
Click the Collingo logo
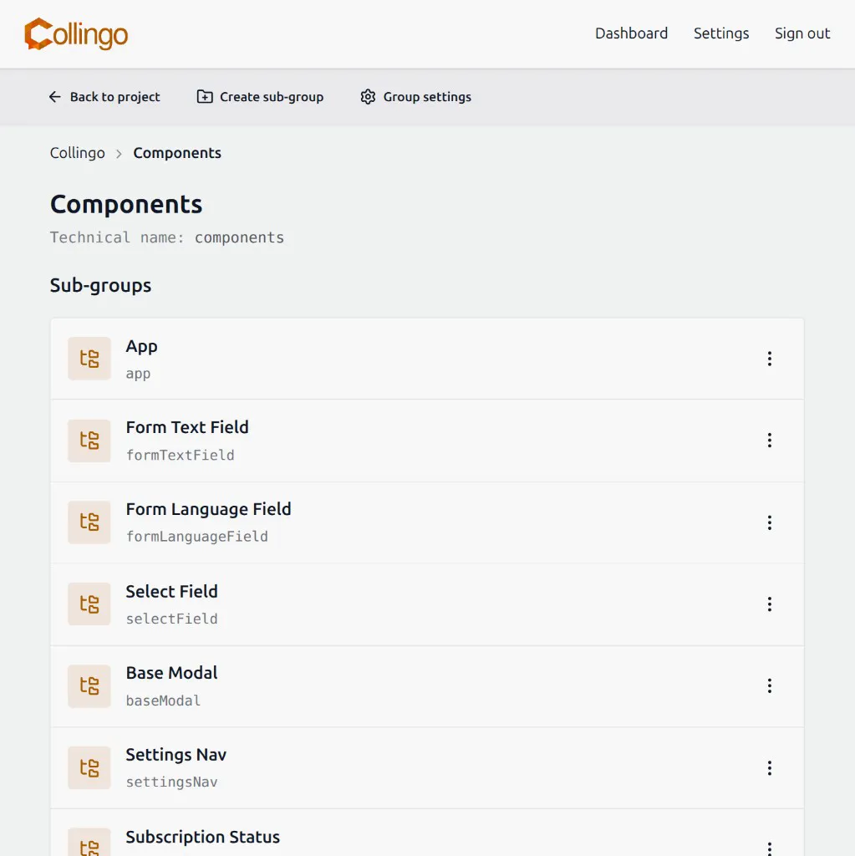pos(76,33)
